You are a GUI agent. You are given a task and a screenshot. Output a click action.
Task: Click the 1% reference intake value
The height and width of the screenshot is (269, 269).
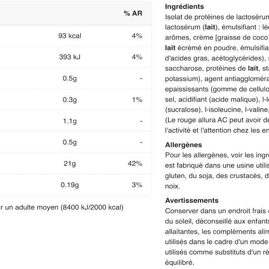tap(137, 100)
